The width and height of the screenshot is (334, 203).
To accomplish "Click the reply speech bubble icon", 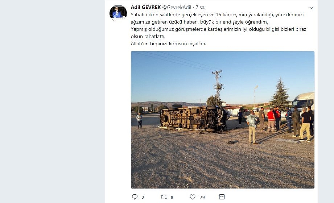I will pyautogui.click(x=135, y=197).
